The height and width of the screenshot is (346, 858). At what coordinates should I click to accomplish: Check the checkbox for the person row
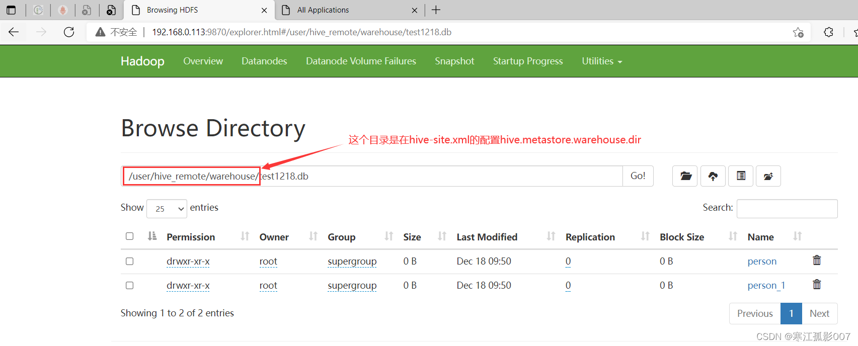click(129, 261)
